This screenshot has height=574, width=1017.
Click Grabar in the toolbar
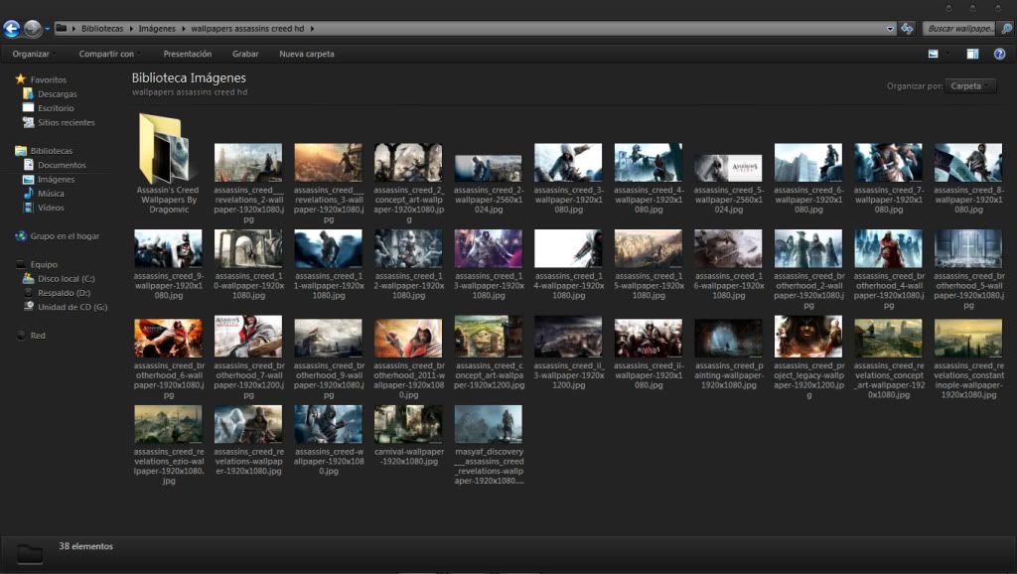(245, 54)
